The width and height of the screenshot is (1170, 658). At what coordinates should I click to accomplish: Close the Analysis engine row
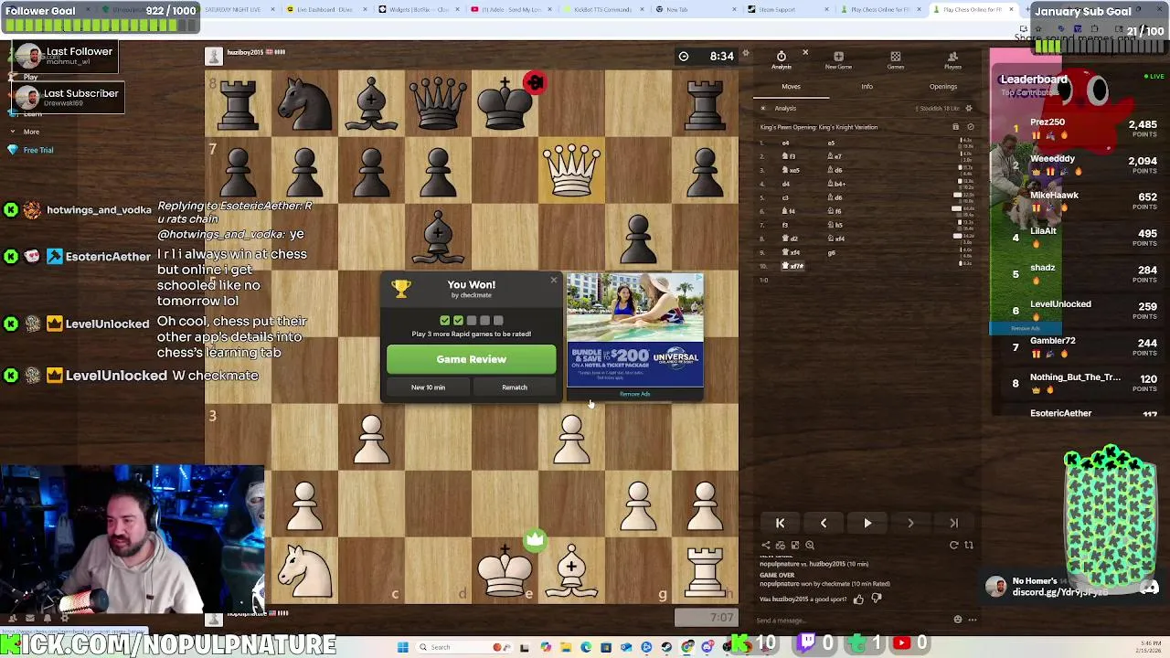(x=763, y=108)
